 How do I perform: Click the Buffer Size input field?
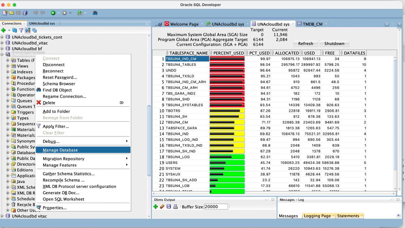(x=216, y=207)
